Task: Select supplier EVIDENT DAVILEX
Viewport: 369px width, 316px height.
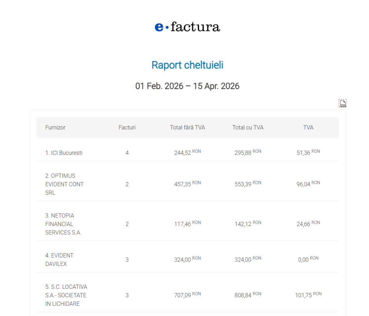Action: (59, 260)
